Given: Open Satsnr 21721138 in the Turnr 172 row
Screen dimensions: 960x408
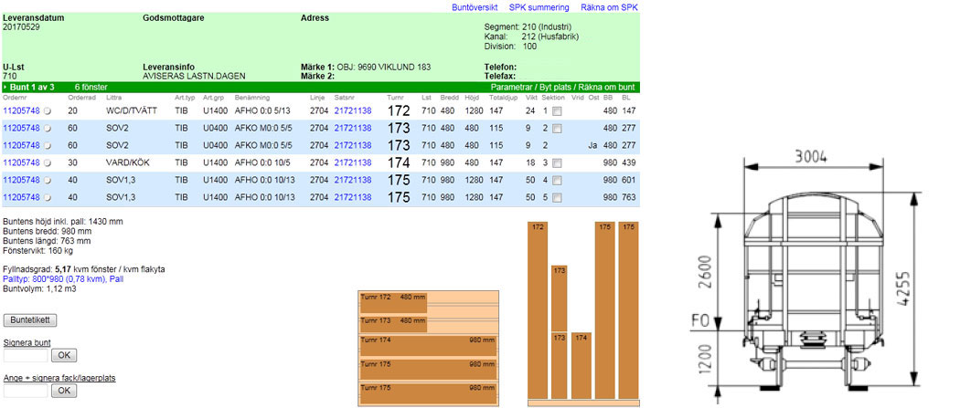Looking at the screenshot, I should [353, 110].
